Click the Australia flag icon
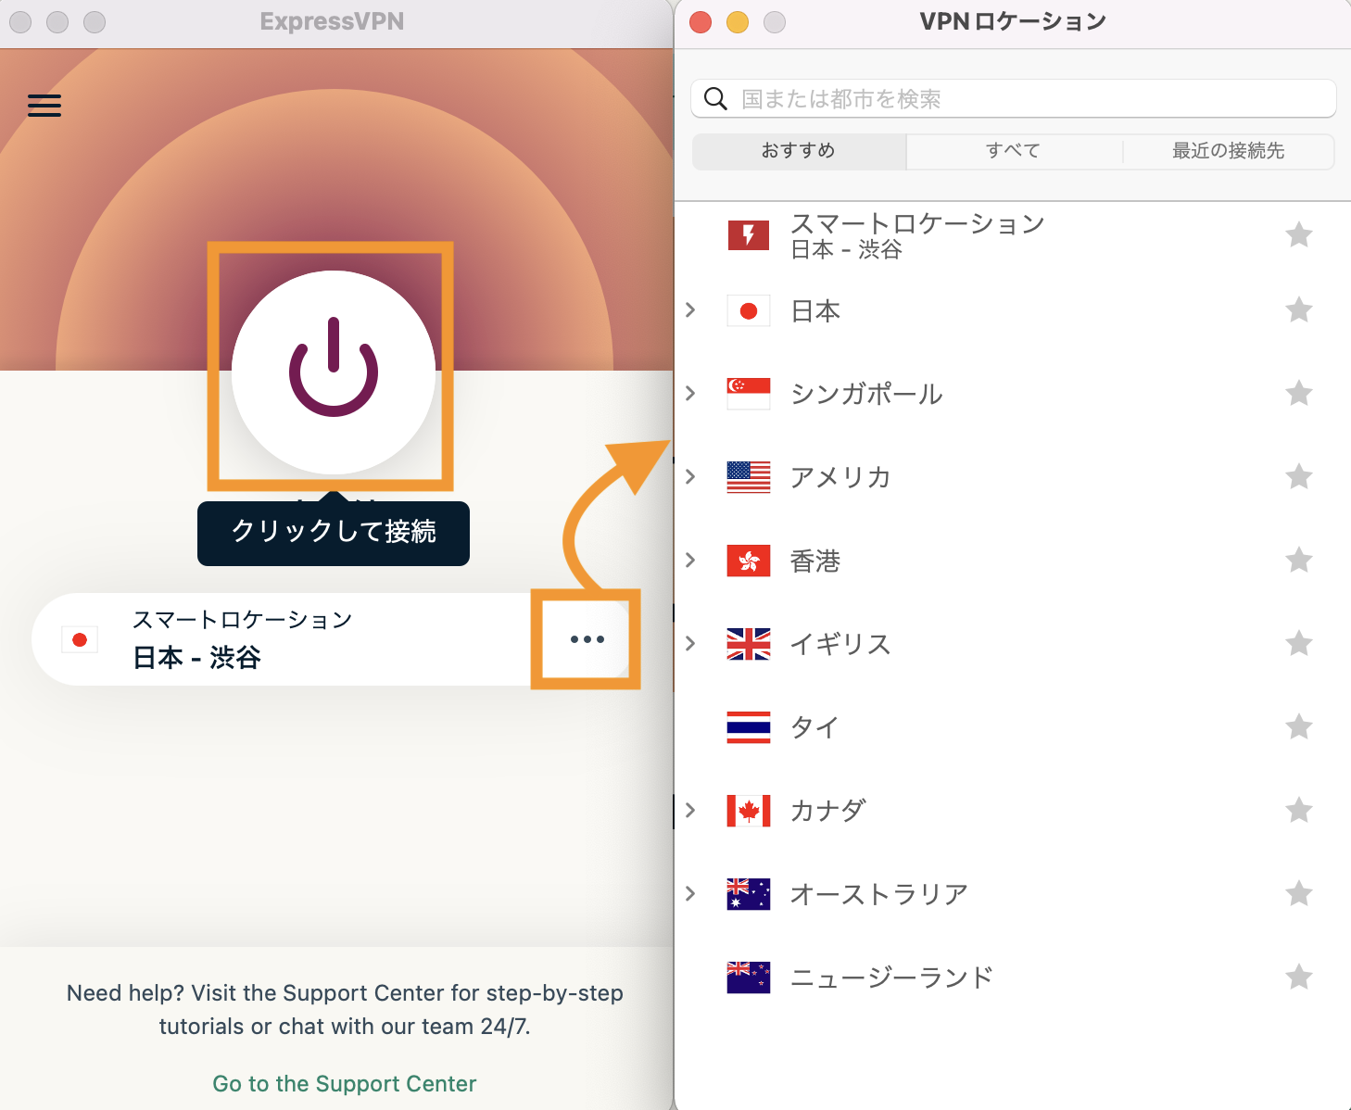Viewport: 1351px width, 1110px height. click(x=749, y=894)
